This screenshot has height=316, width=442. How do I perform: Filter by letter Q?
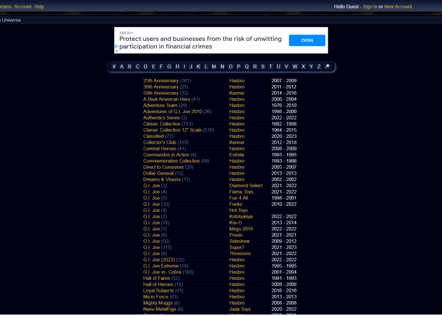click(x=247, y=67)
